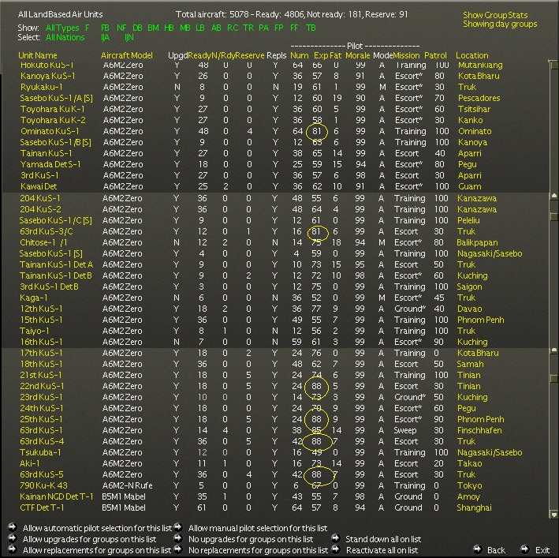
Task: Filter list to AB type
Action: click(x=216, y=28)
